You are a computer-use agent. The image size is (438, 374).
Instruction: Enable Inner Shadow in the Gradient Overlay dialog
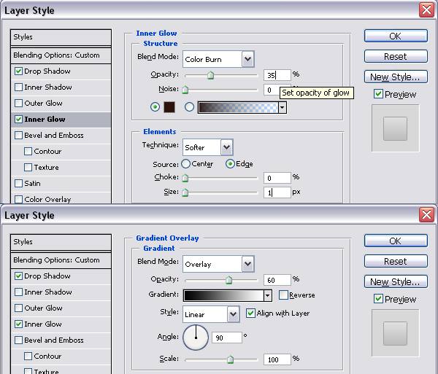[18, 292]
